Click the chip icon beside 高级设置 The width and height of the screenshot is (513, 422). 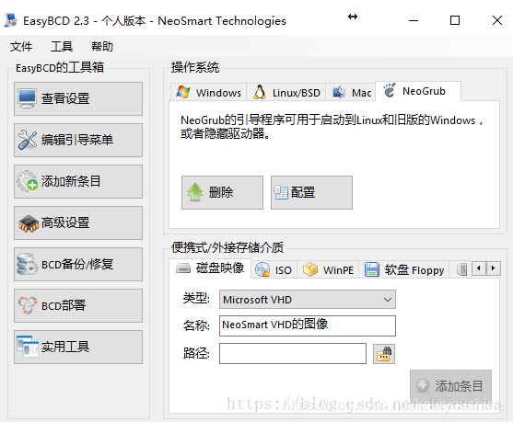pos(29,223)
